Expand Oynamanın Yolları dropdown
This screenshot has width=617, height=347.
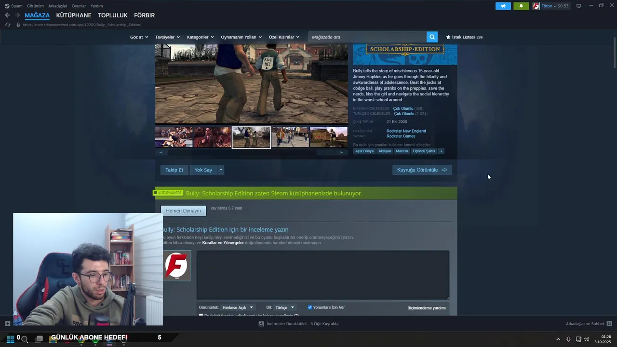pyautogui.click(x=241, y=37)
